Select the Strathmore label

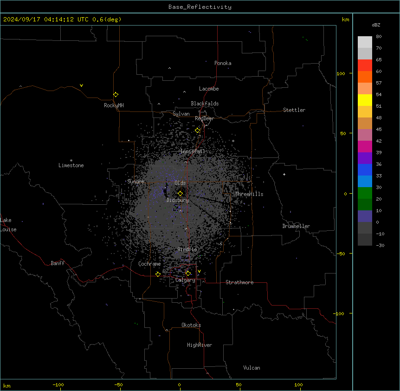click(x=239, y=282)
